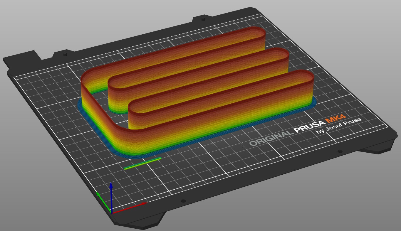Click the 'by Josef Prusa' text
This screenshot has width=401, height=231.
339,126
